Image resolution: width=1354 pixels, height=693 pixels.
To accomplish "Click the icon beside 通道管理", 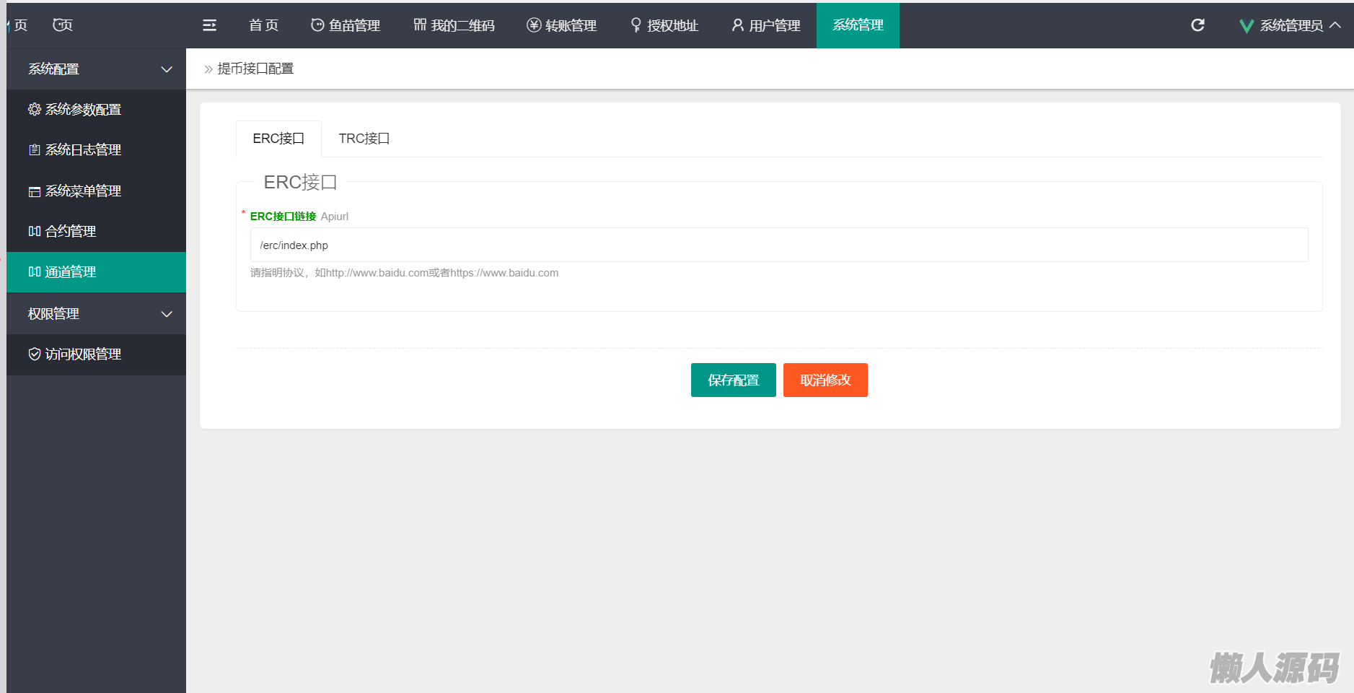I will 35,271.
